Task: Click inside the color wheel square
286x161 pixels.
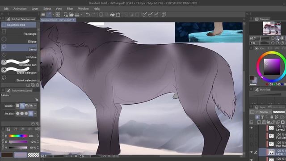Action: [272, 67]
